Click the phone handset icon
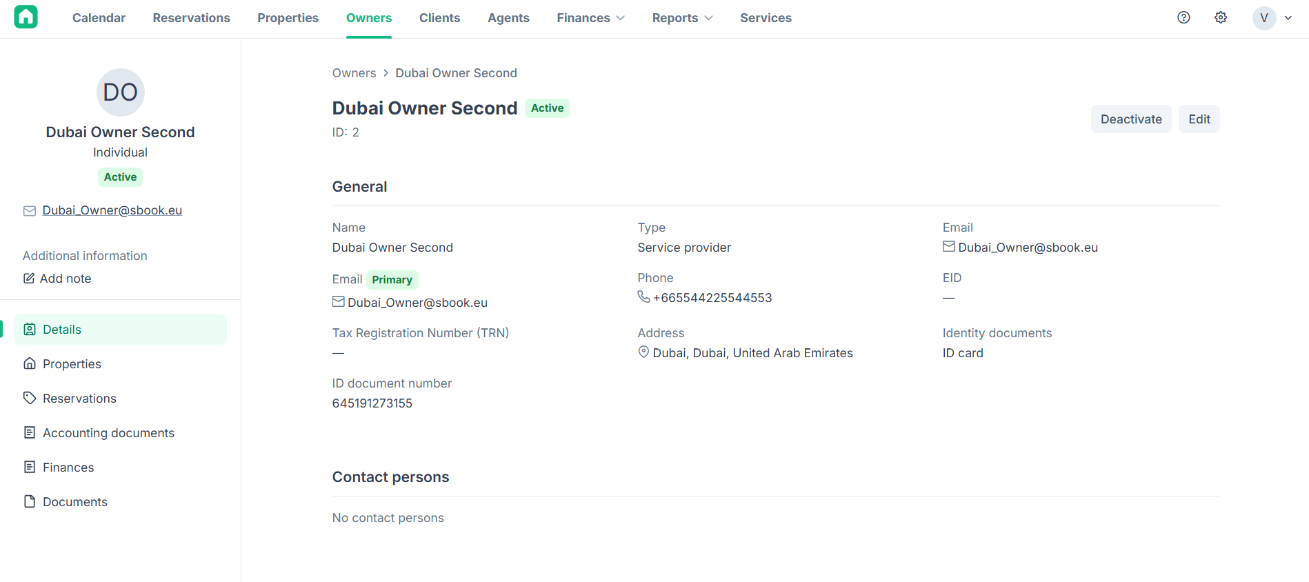 (x=643, y=297)
